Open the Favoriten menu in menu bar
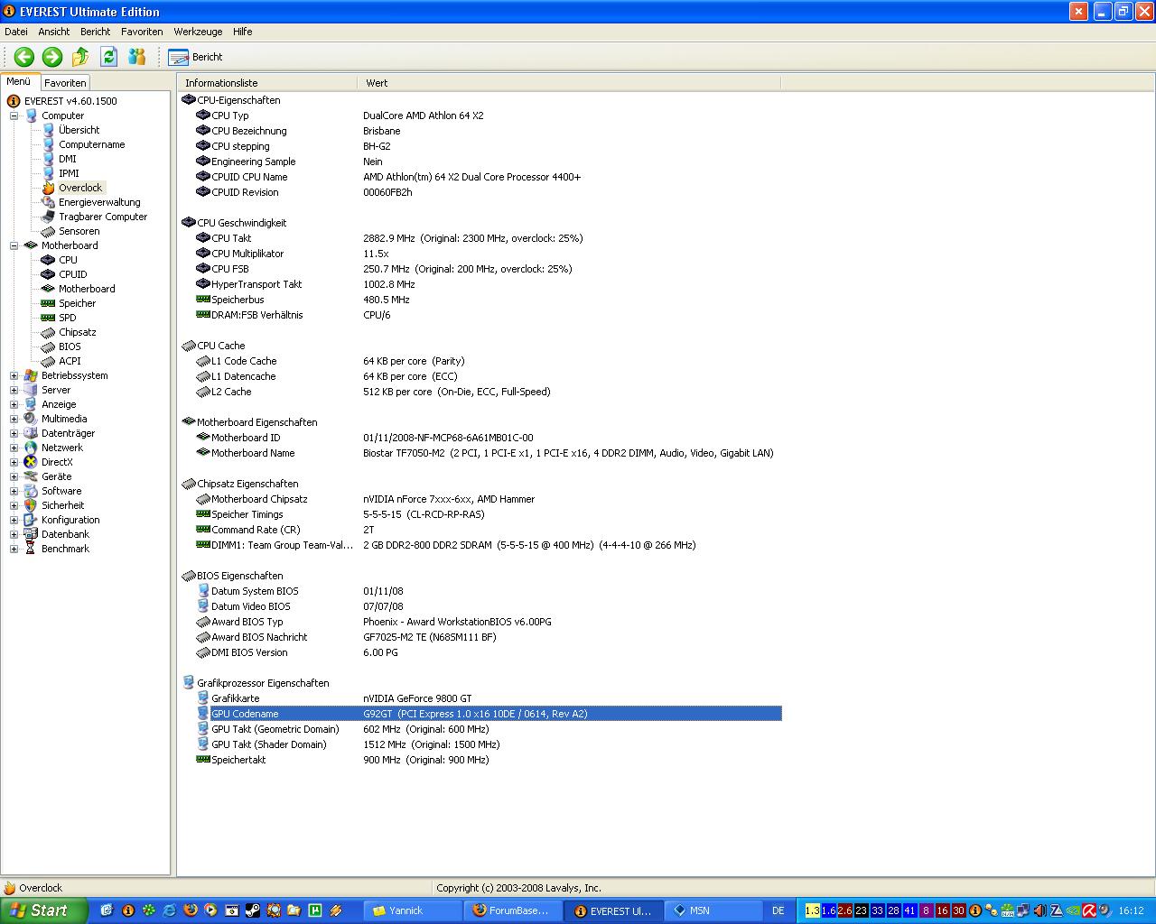 [142, 32]
